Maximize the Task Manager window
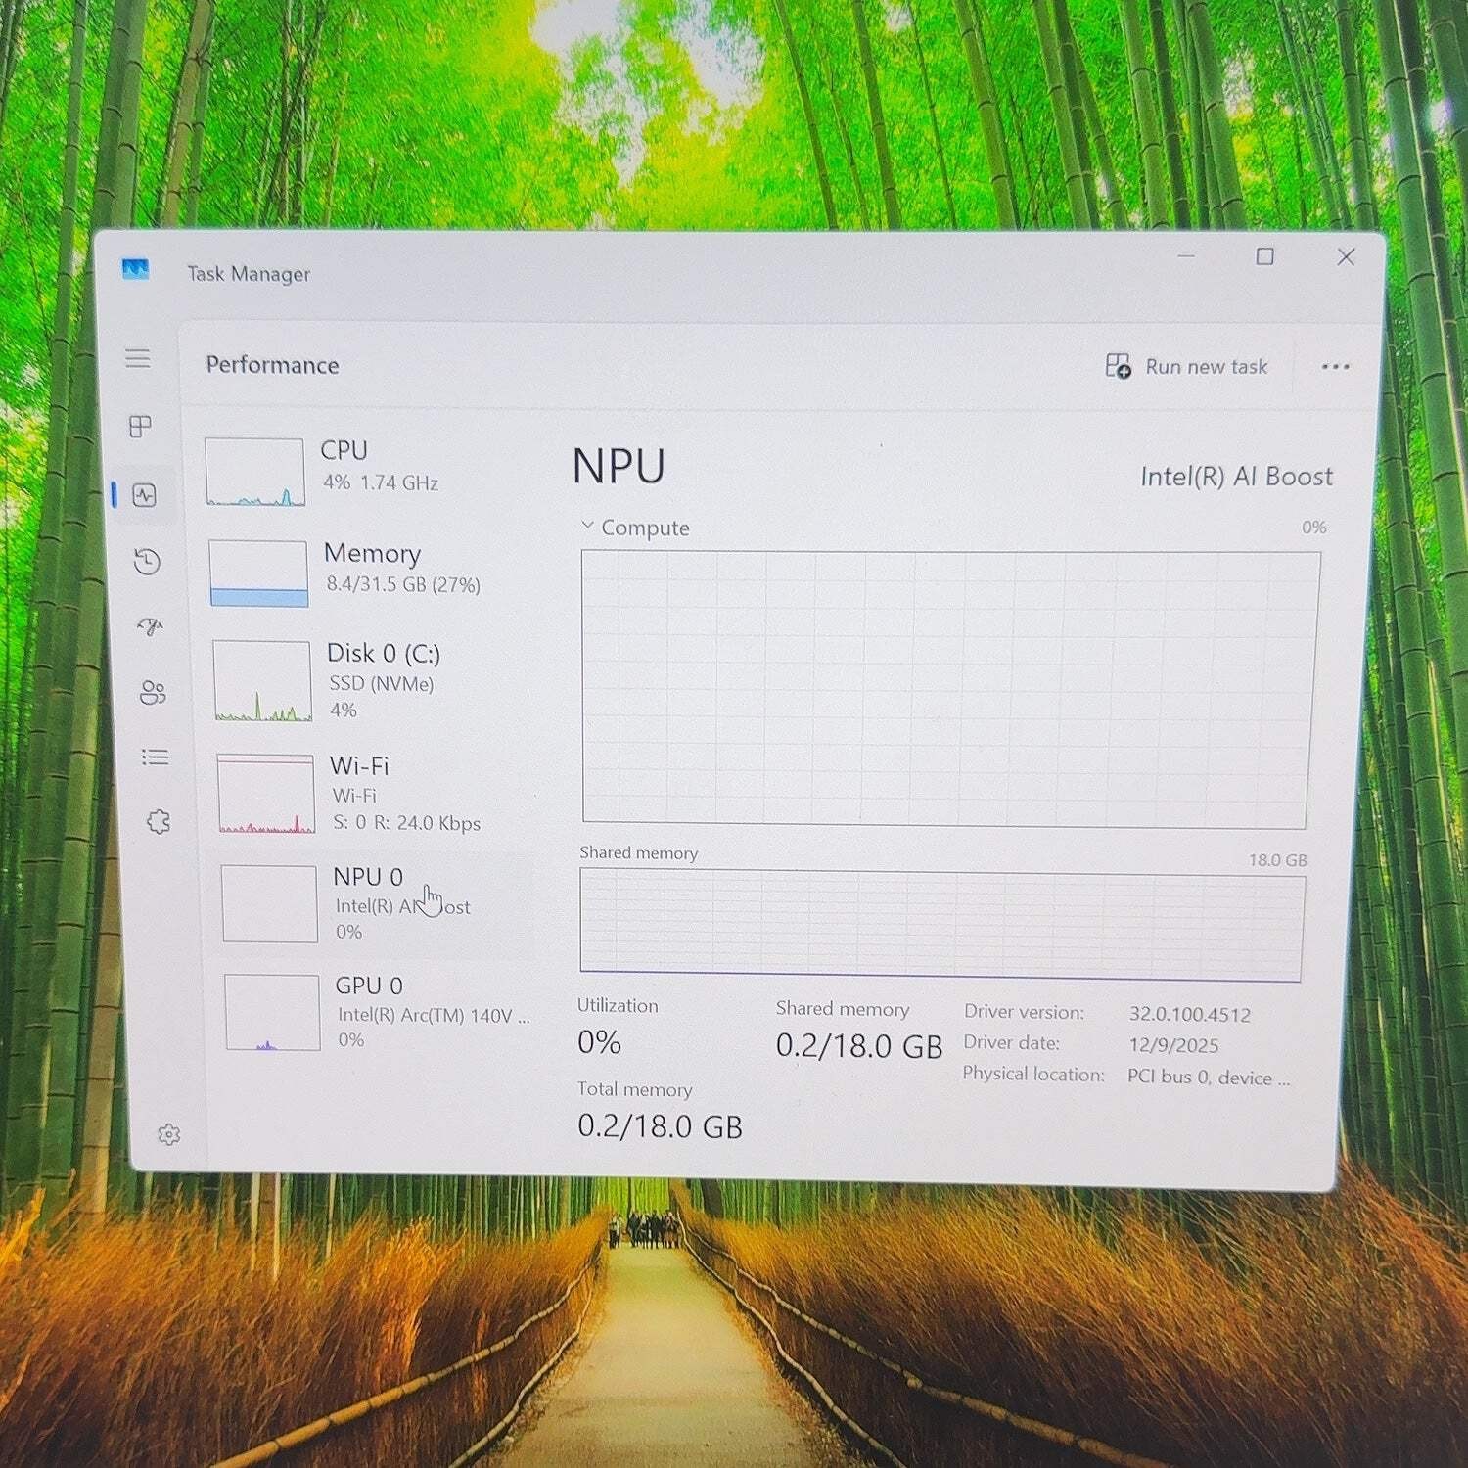Screen dimensions: 1468x1468 [x=1265, y=256]
